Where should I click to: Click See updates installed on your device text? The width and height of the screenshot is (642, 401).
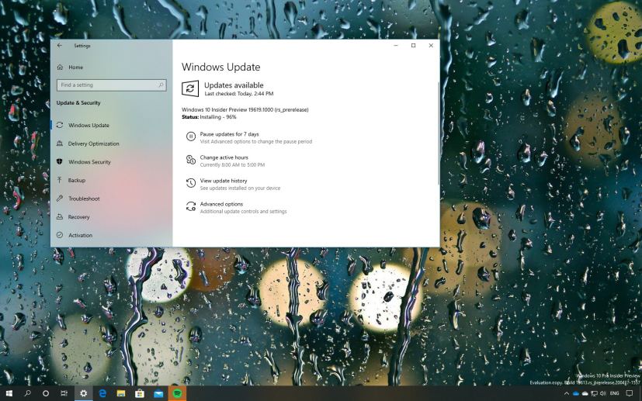240,188
